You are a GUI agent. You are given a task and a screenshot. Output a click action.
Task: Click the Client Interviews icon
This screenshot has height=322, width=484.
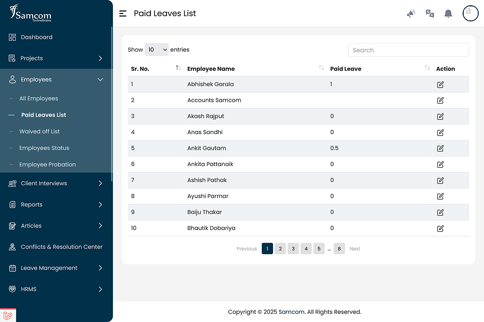pyautogui.click(x=13, y=183)
